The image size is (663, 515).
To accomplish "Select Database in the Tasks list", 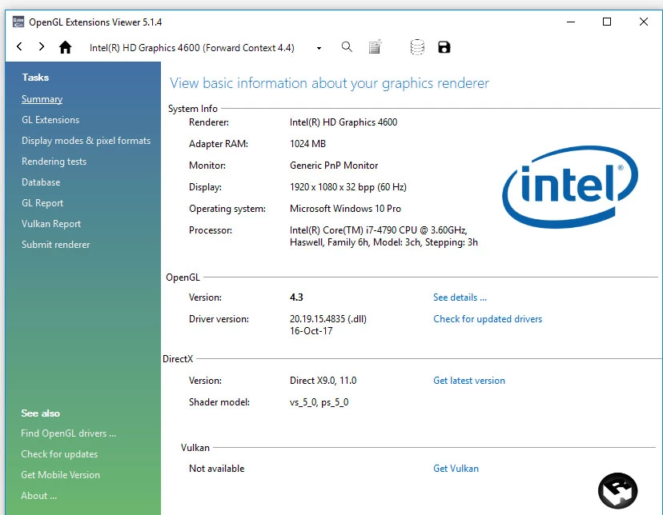I will click(41, 182).
